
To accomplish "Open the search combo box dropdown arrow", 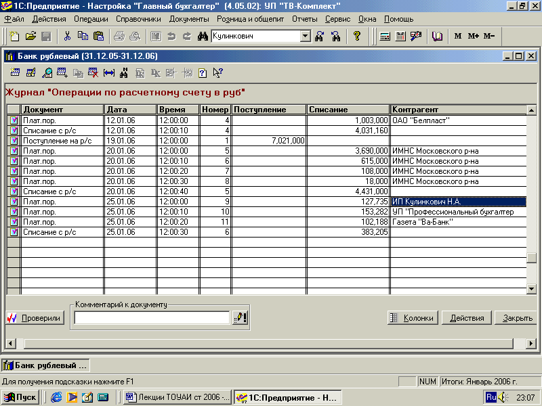I will click(x=306, y=36).
